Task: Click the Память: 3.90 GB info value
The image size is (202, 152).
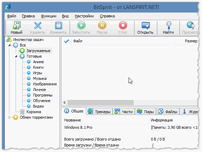Action: tap(174, 127)
